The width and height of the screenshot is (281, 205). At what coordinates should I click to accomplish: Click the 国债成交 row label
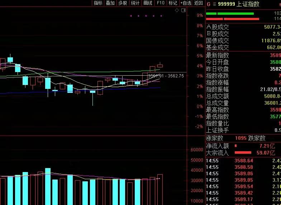pos(217,41)
